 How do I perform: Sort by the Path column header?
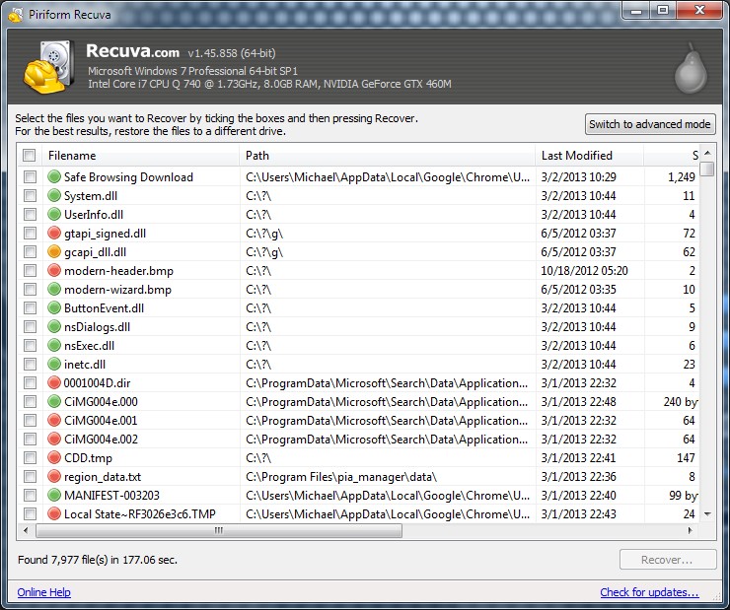click(x=387, y=156)
